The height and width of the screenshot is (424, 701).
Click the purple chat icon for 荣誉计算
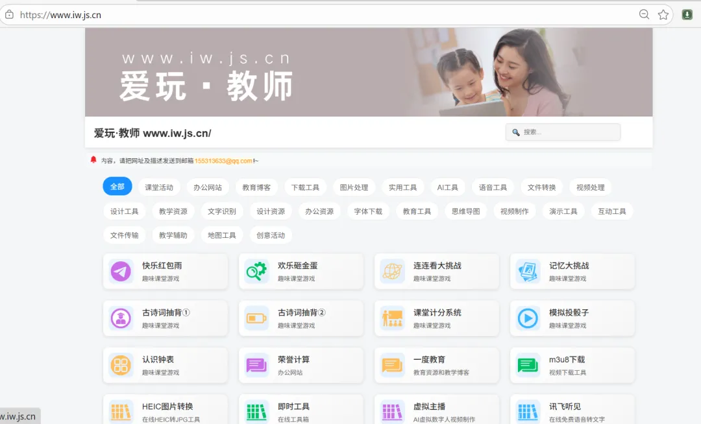pos(256,365)
